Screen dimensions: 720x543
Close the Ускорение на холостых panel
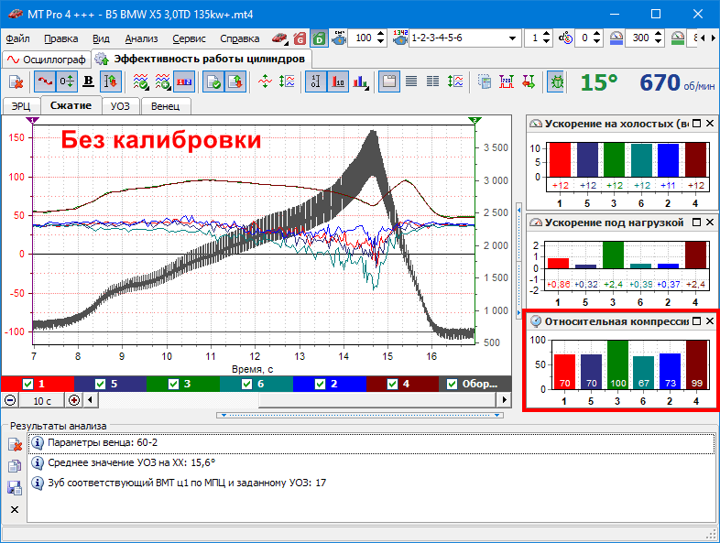click(709, 123)
